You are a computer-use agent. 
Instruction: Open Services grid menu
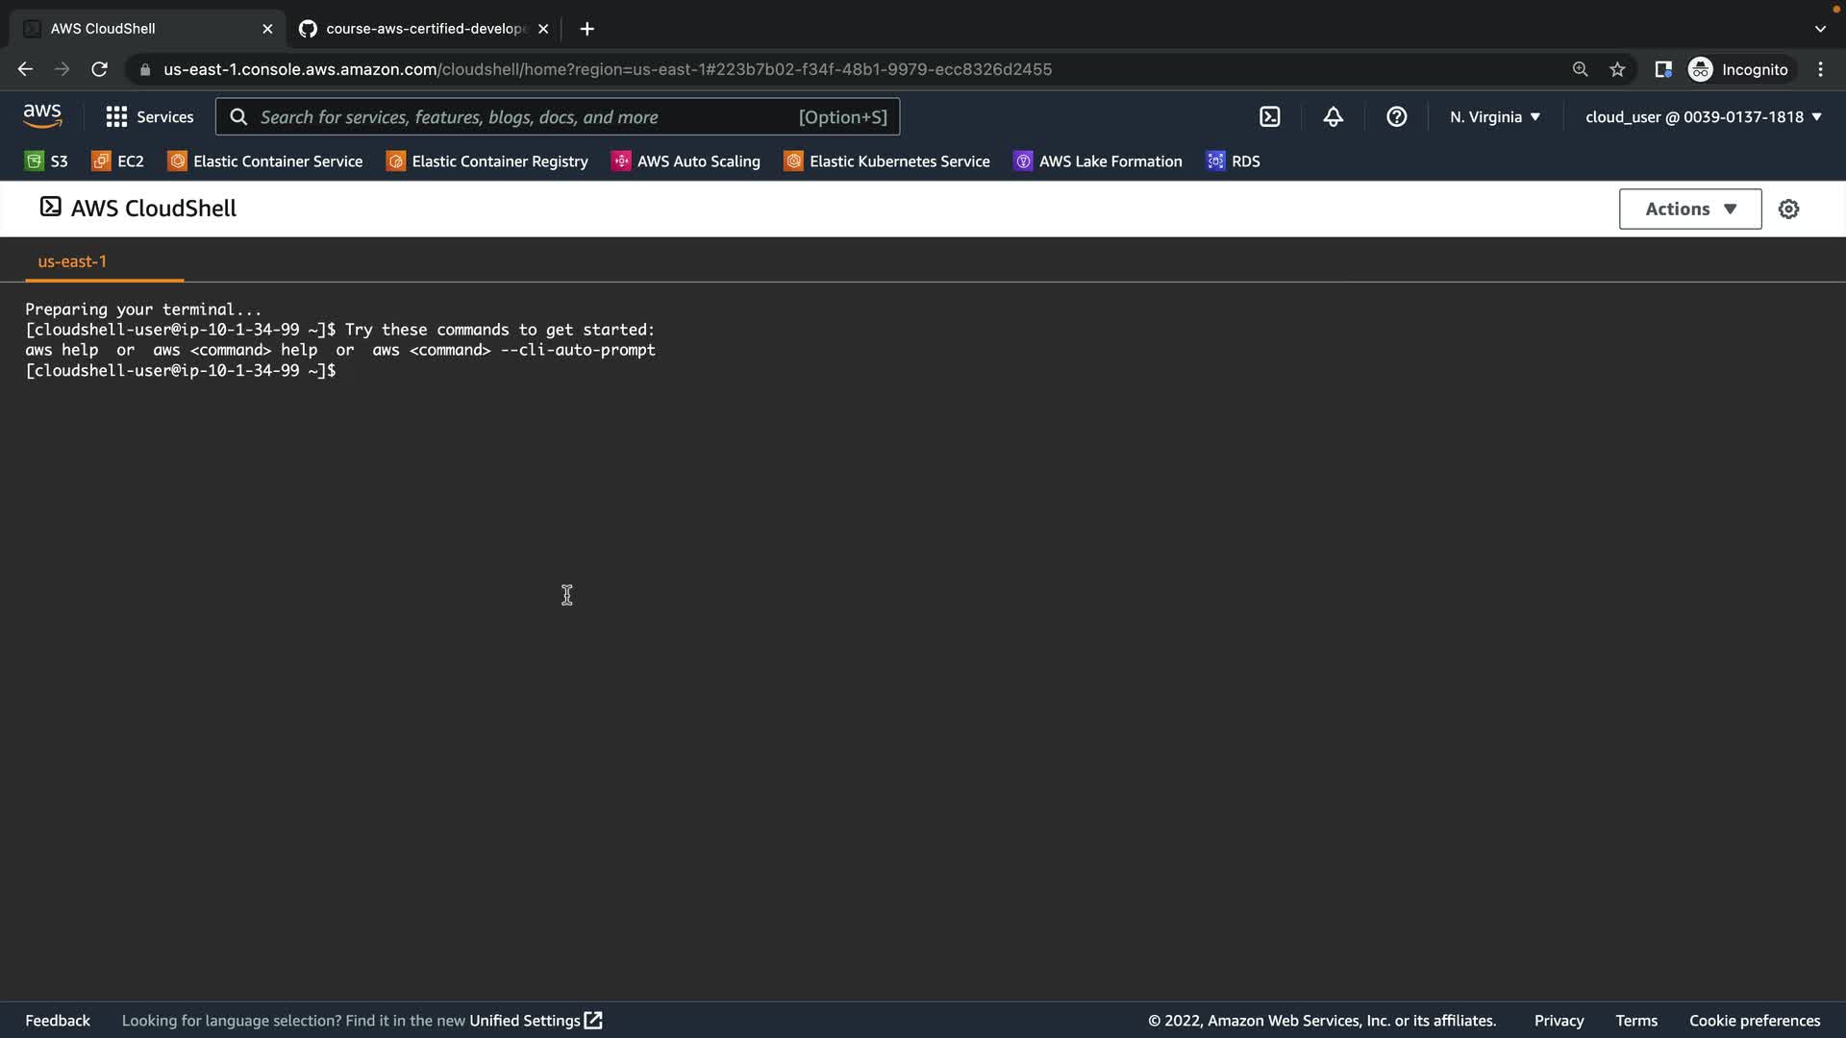[x=149, y=117]
